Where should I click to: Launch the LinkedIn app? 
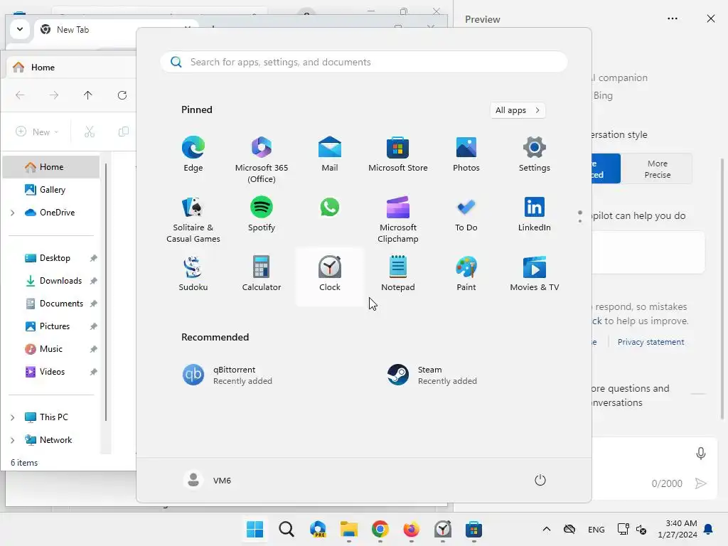[x=535, y=214]
